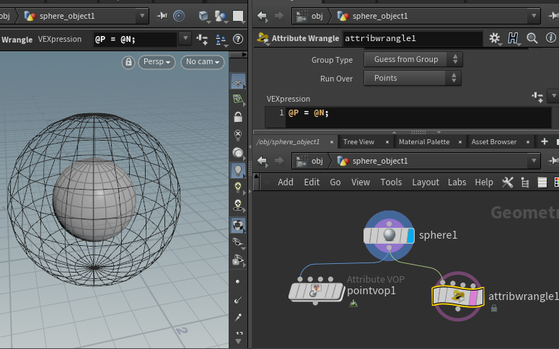Viewport: 559px width, 349px height.
Task: Switch to the Tree View tab
Action: coord(358,142)
